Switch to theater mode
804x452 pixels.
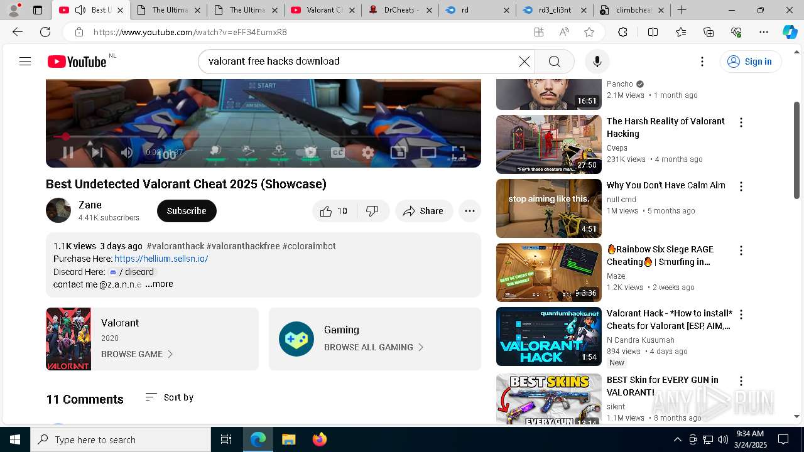click(x=428, y=152)
